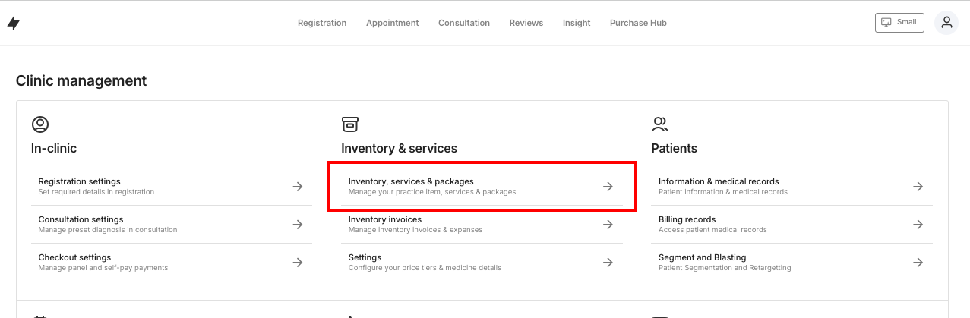Screen dimensions: 970x318
Task: Click the lightning bolt logo icon
Action: (14, 24)
